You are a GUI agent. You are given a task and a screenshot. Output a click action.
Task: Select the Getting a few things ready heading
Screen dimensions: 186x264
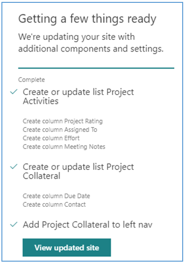pos(87,19)
